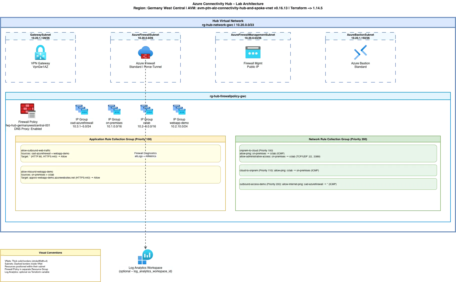The image size is (456, 282).
Task: Select the AzureBastionSubnet header label
Action: [360, 36]
